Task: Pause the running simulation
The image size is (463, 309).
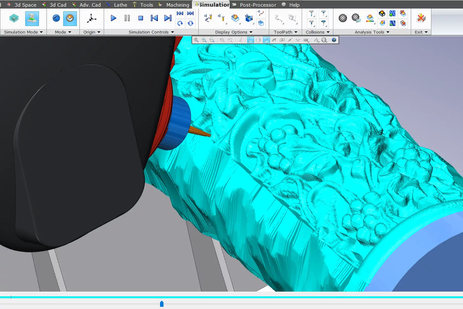Action: pyautogui.click(x=127, y=18)
